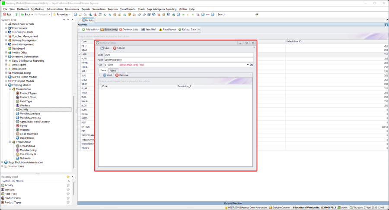Click the Refresh Data button
389x210 pixels.
click(187, 29)
